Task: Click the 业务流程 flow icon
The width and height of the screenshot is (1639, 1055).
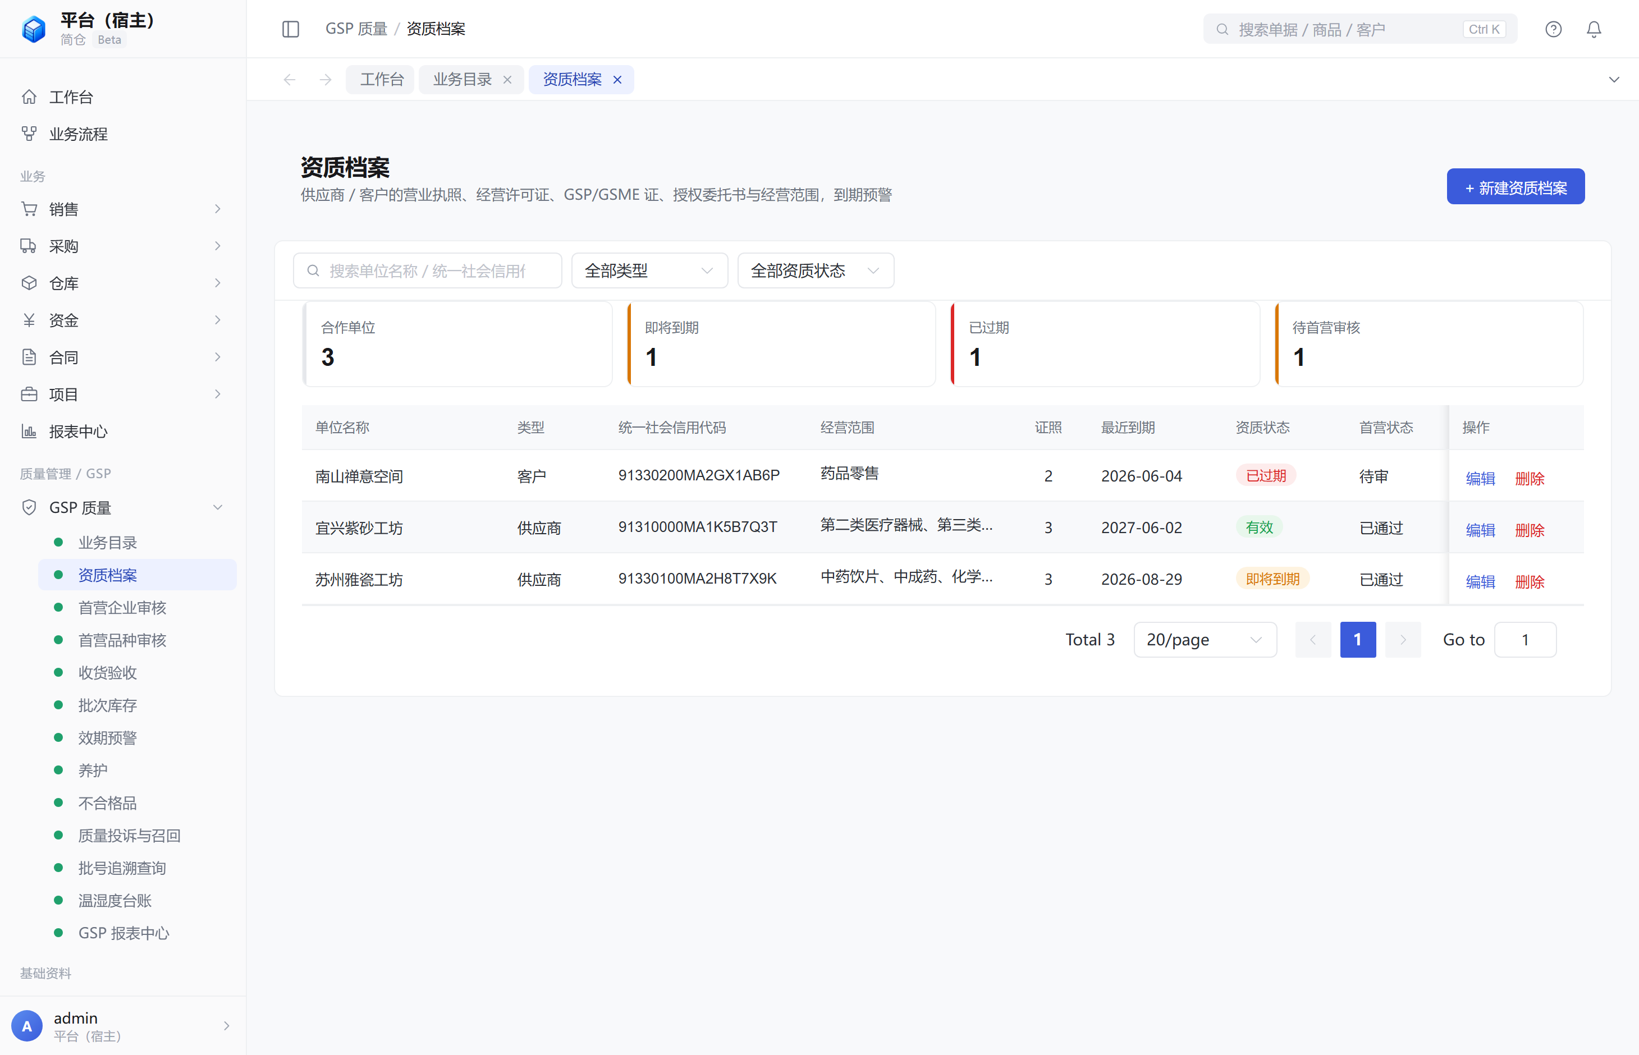Action: (x=29, y=134)
